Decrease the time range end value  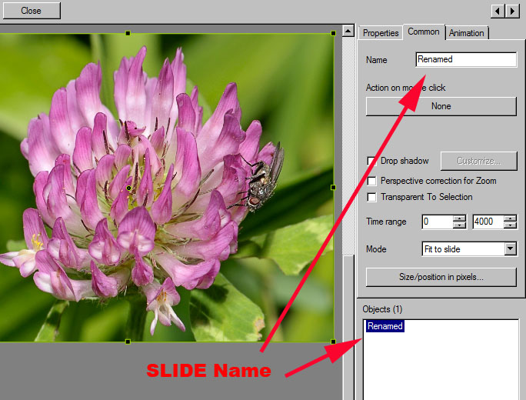coord(510,225)
